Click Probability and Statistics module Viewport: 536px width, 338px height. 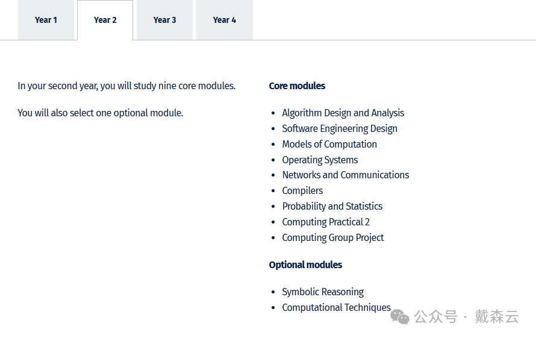[x=332, y=206]
